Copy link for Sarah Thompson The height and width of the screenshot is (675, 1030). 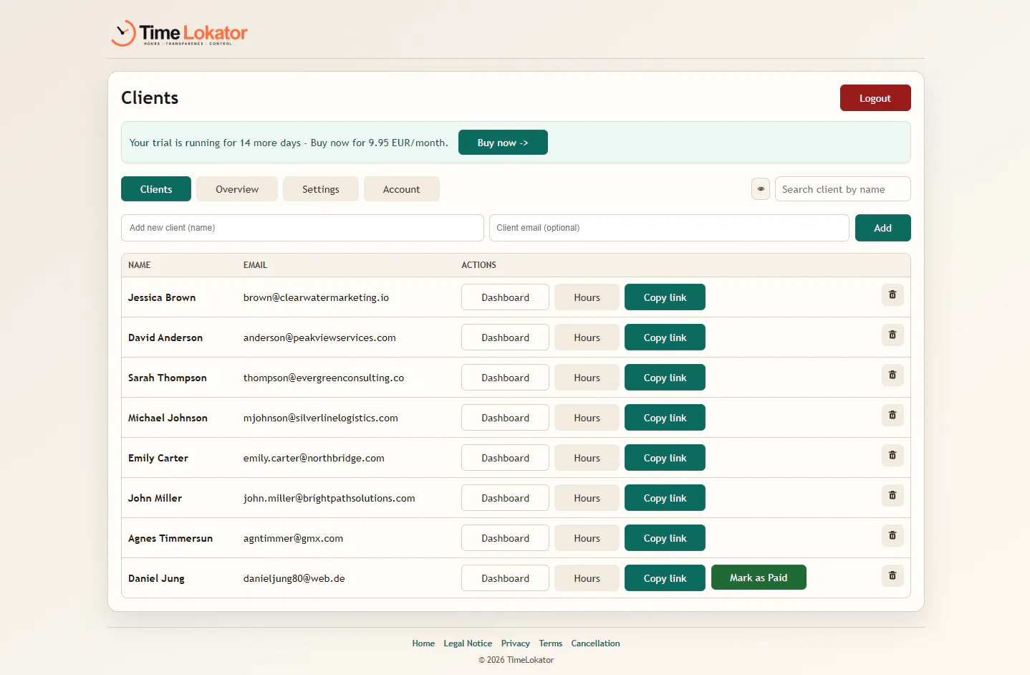point(665,378)
